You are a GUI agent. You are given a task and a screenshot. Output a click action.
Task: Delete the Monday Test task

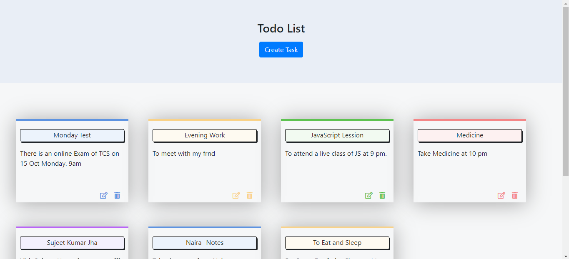pyautogui.click(x=117, y=195)
